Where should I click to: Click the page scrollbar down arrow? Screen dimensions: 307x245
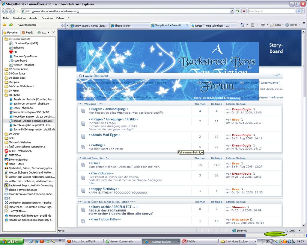tap(303, 225)
